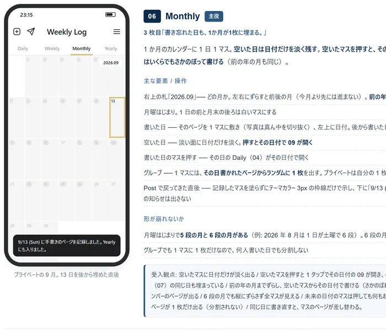
Task: Open the day 27 calendar cell
Action: pyautogui.click(x=117, y=201)
